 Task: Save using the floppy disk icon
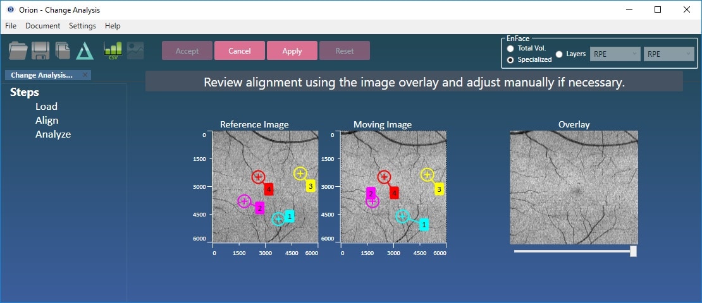coord(40,50)
